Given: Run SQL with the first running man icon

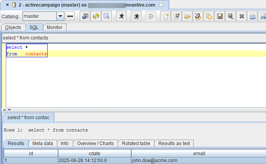Looking at the screenshot, I should click(122, 16).
